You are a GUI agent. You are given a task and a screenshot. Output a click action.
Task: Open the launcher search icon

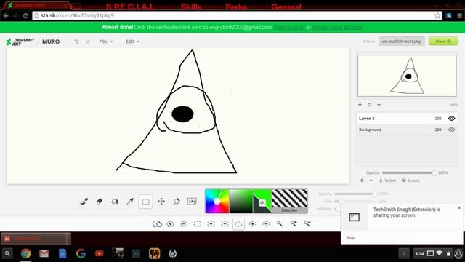[x=7, y=253]
